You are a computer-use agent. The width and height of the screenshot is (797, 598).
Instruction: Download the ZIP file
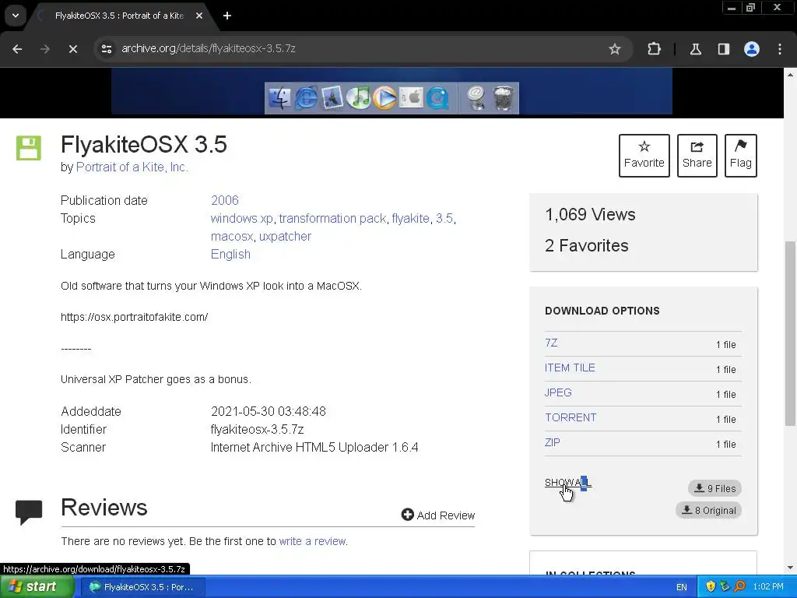click(552, 442)
